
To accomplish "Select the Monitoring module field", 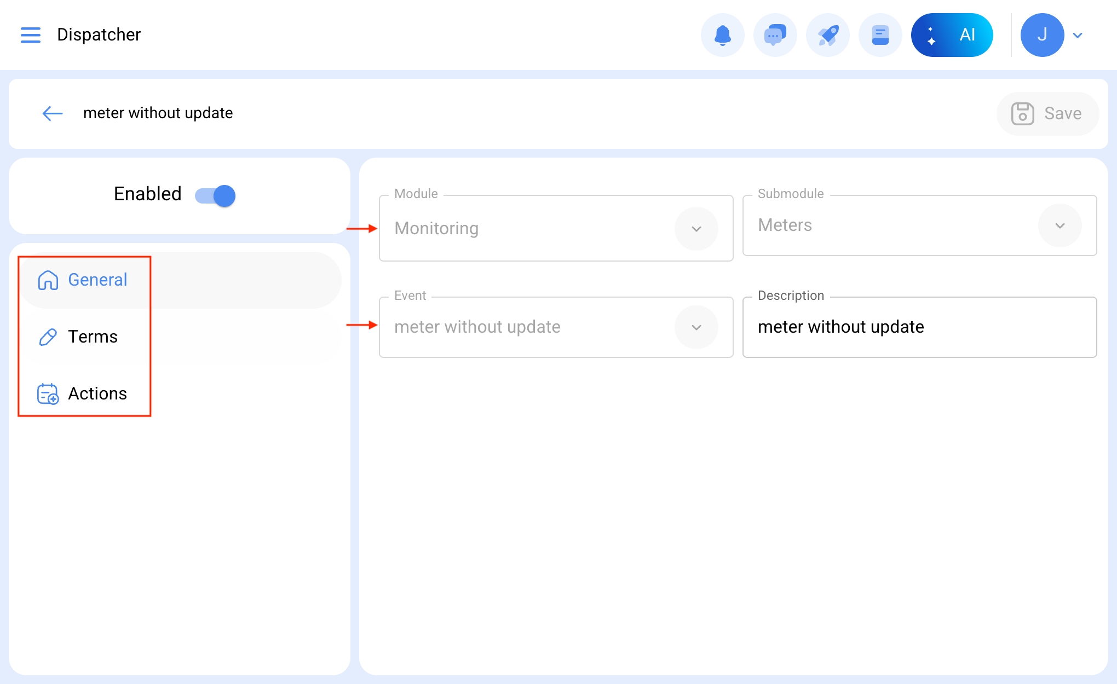I will (556, 228).
